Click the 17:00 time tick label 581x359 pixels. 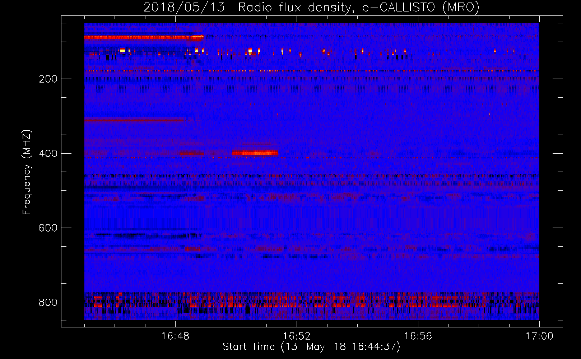coord(539,336)
